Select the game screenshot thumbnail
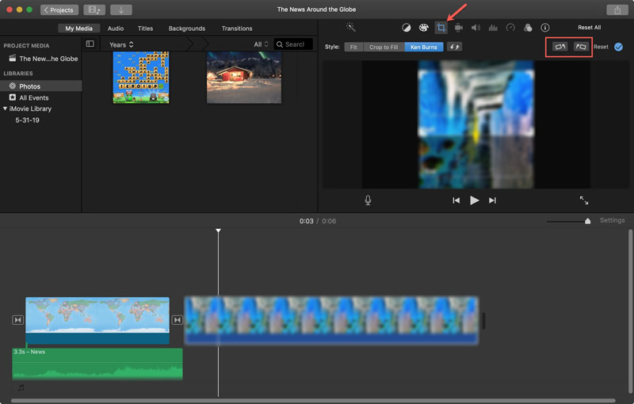 [141, 77]
